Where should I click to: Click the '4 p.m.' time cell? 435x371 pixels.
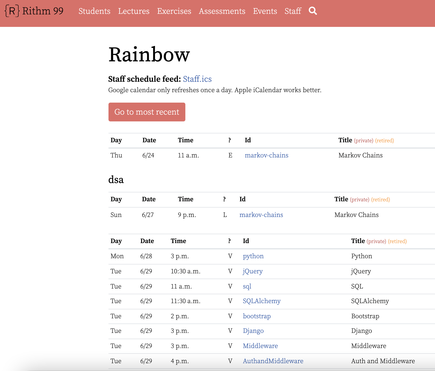[180, 361]
